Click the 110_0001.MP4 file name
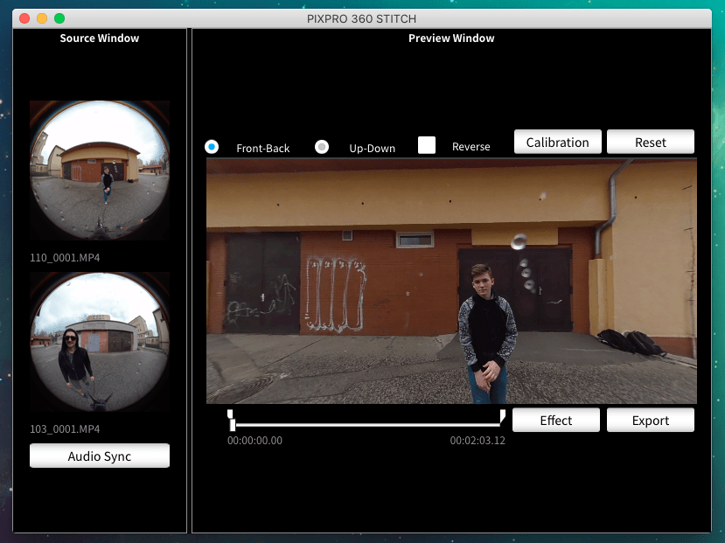This screenshot has height=543, width=725. [65, 257]
